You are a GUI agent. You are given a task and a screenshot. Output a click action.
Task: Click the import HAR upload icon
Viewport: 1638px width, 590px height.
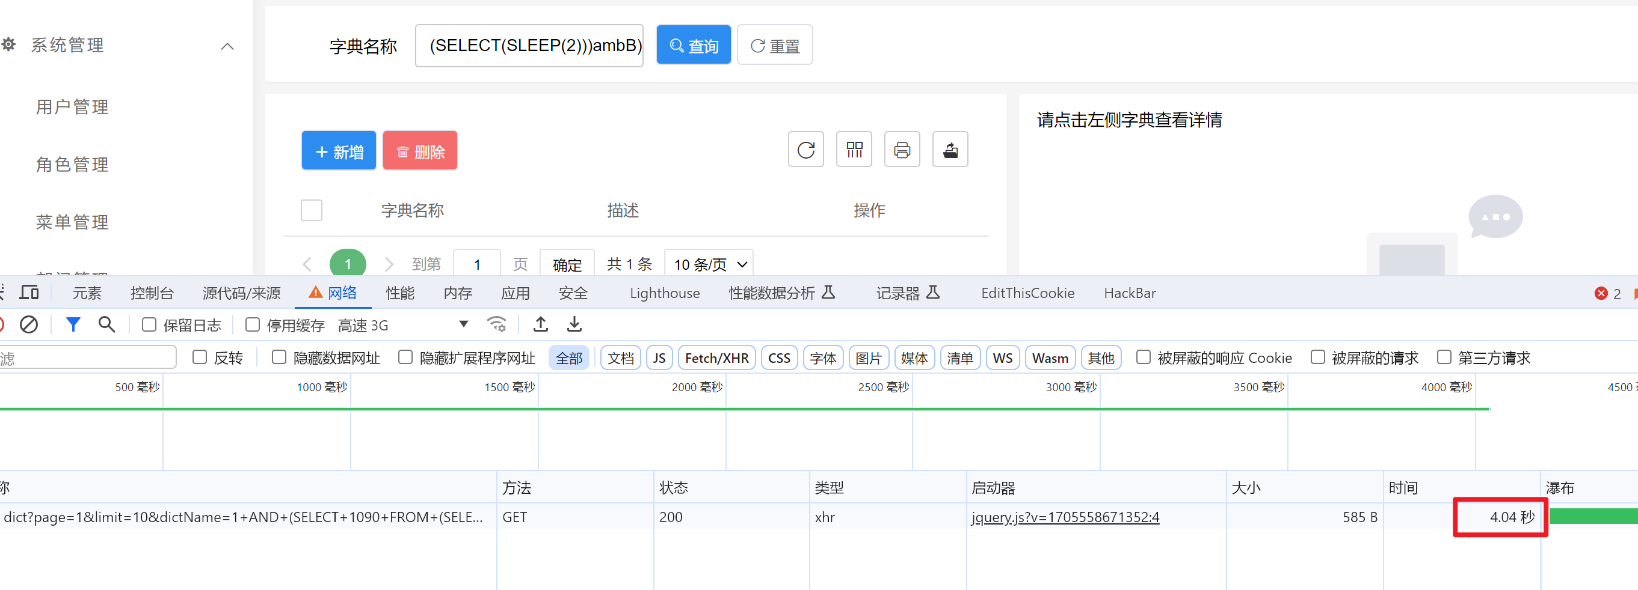click(x=541, y=324)
